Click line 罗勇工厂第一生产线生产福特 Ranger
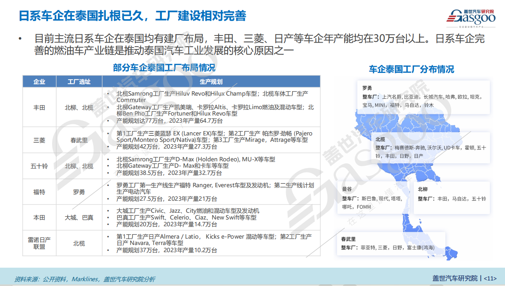 [215, 189]
